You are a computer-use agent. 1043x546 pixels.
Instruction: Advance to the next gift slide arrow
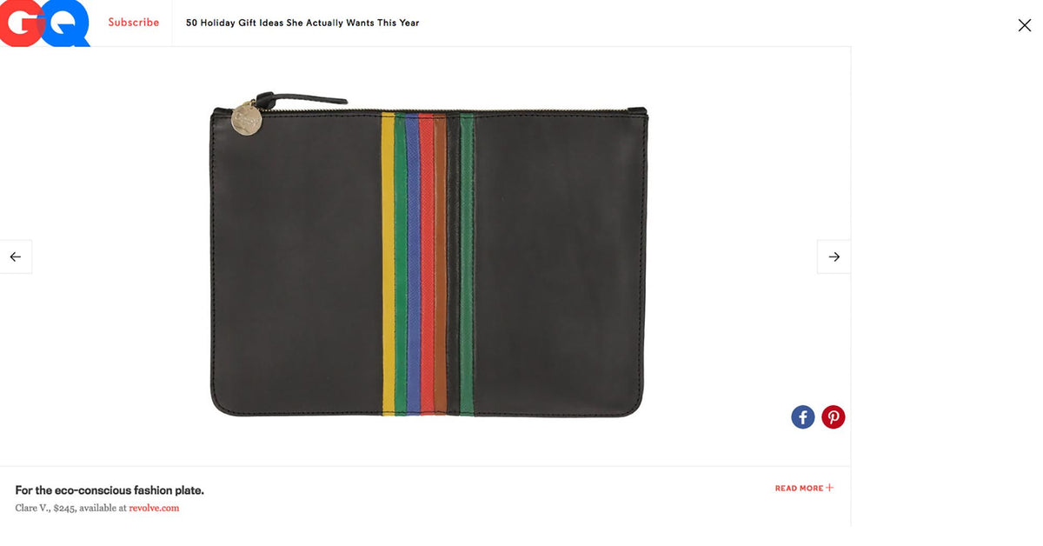(x=834, y=256)
